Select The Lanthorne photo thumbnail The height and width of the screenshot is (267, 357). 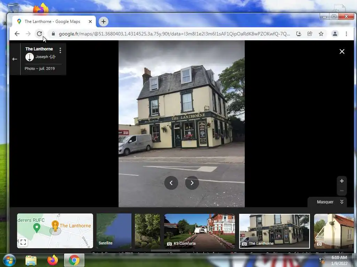pyautogui.click(x=274, y=231)
